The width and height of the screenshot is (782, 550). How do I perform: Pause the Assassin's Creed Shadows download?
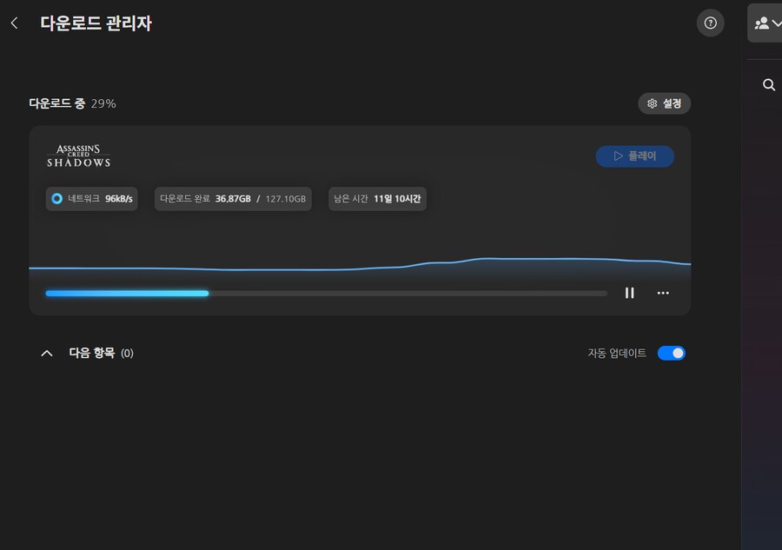tap(629, 293)
